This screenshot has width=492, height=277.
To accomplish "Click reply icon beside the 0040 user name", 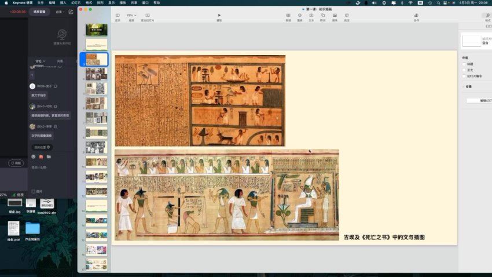I will [56, 106].
